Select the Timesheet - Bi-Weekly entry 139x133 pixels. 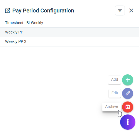click(69, 23)
